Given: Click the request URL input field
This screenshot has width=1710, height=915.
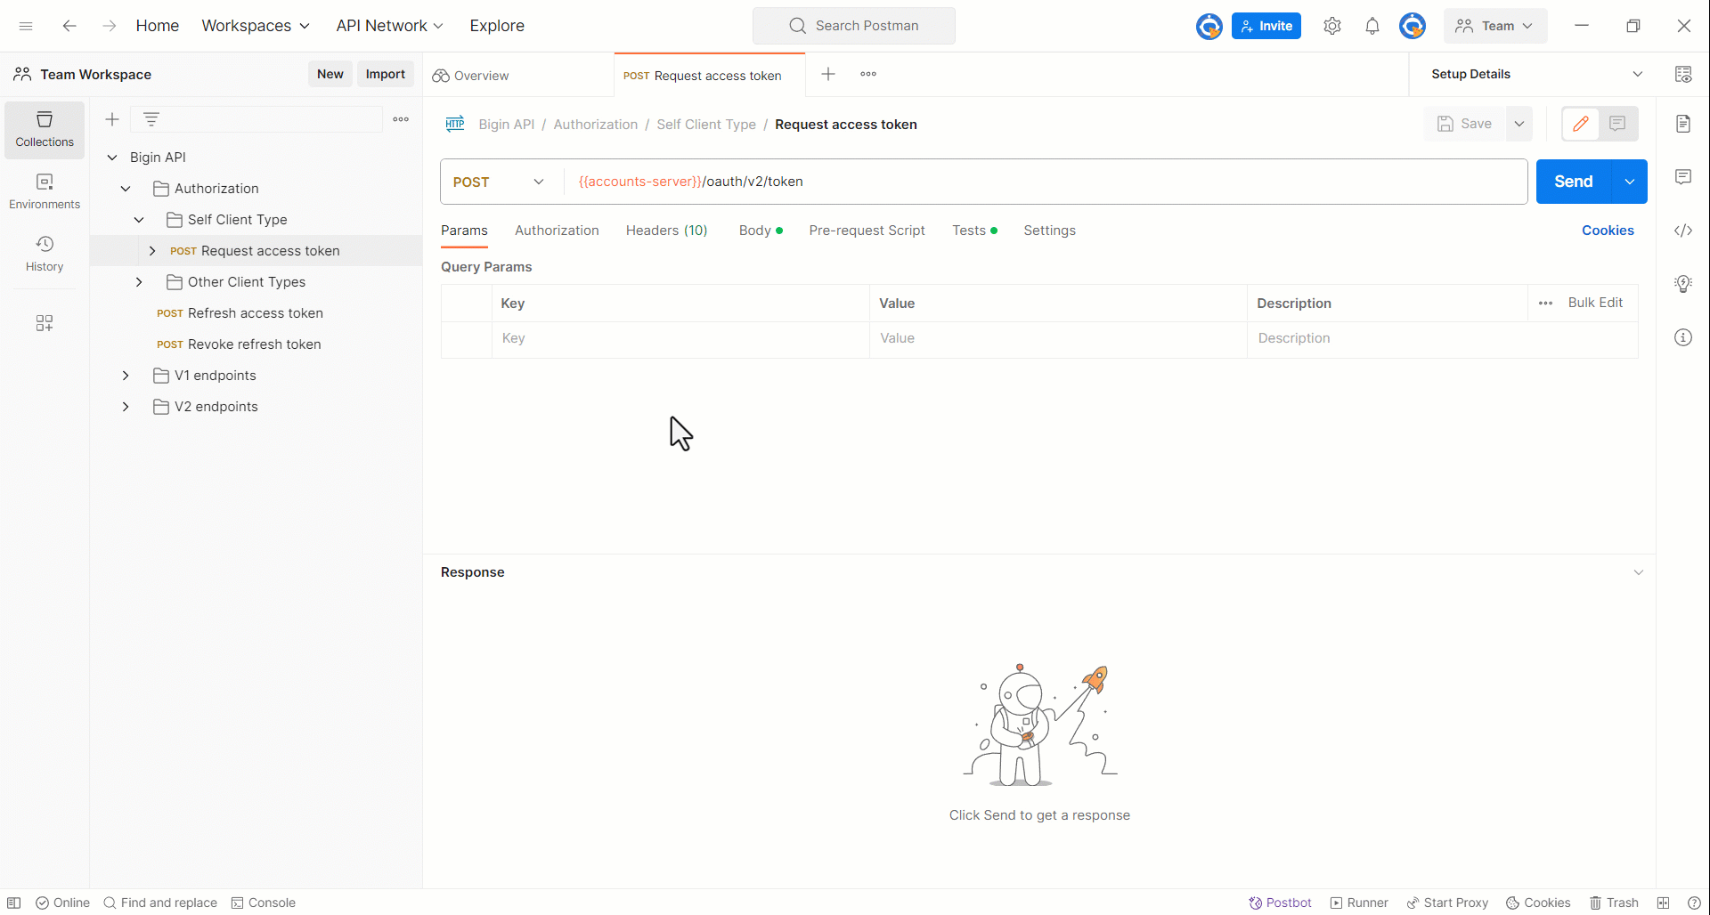Looking at the screenshot, I should click(x=980, y=182).
